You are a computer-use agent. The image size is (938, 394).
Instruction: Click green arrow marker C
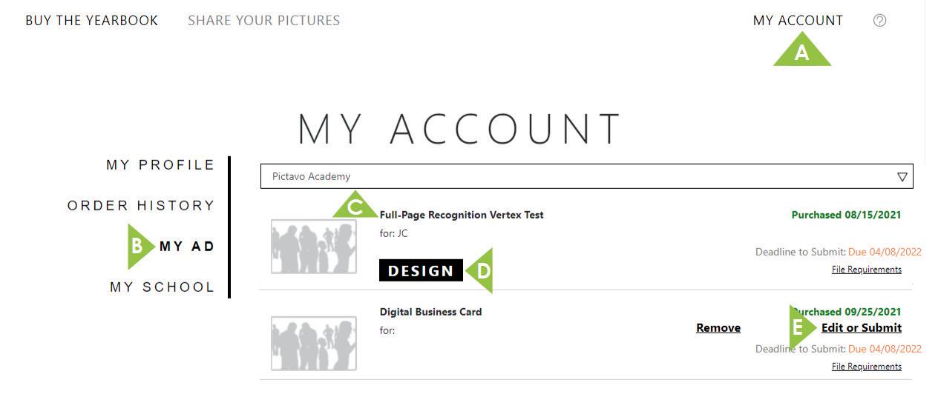(355, 207)
